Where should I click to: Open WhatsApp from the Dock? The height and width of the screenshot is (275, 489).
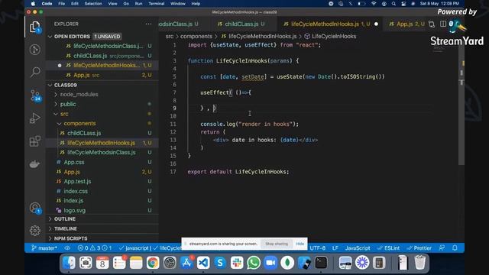click(x=254, y=263)
